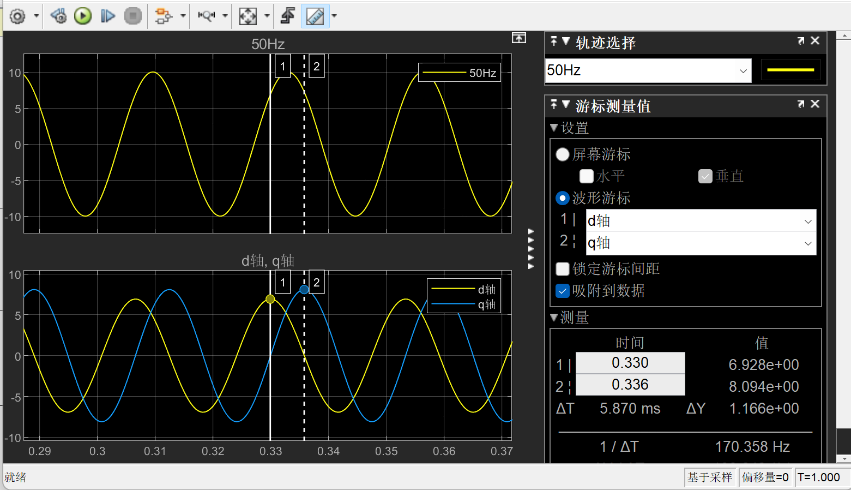851x490 pixels.
Task: Toggle the 水平 checkbox
Action: pos(587,176)
